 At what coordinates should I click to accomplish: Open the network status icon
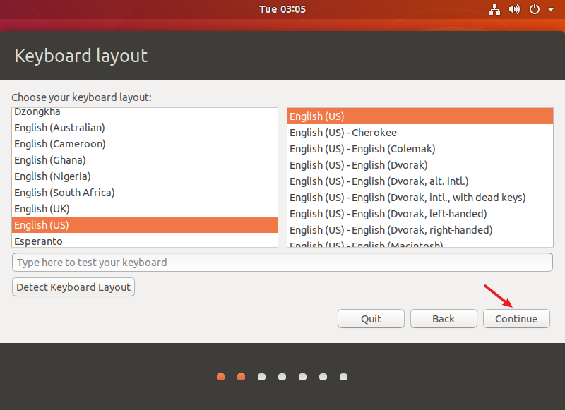(x=494, y=9)
